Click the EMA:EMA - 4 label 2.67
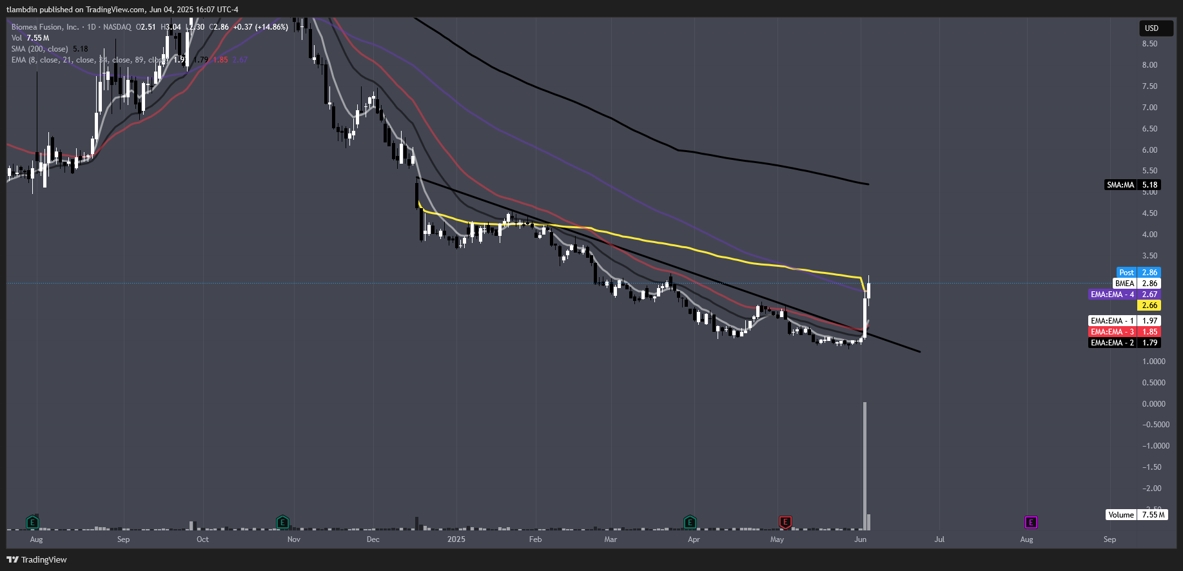Screen dimensions: 1183x571 pyautogui.click(x=1124, y=295)
